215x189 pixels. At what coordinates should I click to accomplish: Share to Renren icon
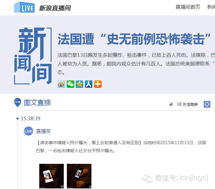click(x=89, y=84)
